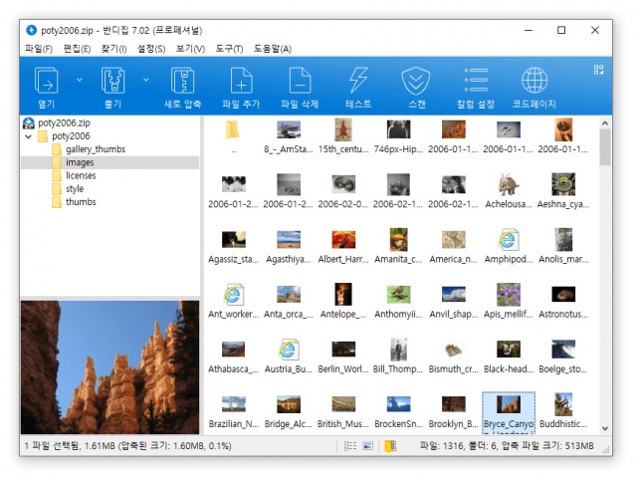Toggle the image preview view in status bar
The image size is (637, 477).
(368, 446)
